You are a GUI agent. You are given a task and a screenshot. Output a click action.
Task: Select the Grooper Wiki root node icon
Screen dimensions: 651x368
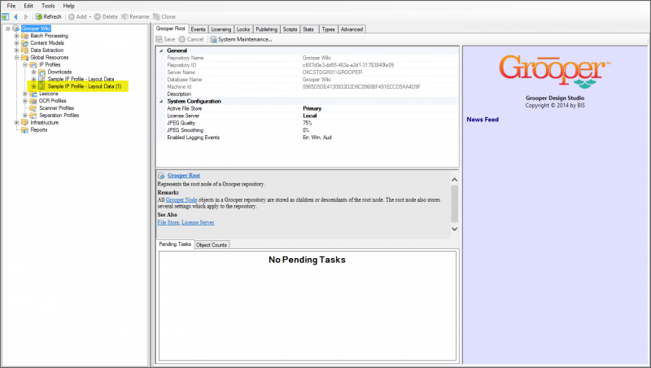(x=16, y=28)
